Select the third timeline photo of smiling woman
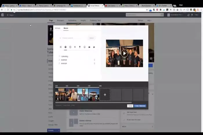 click(83, 95)
